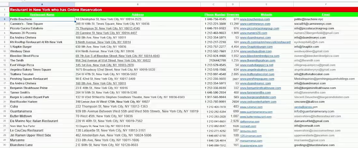Select the Guantanamera cell

42,111
